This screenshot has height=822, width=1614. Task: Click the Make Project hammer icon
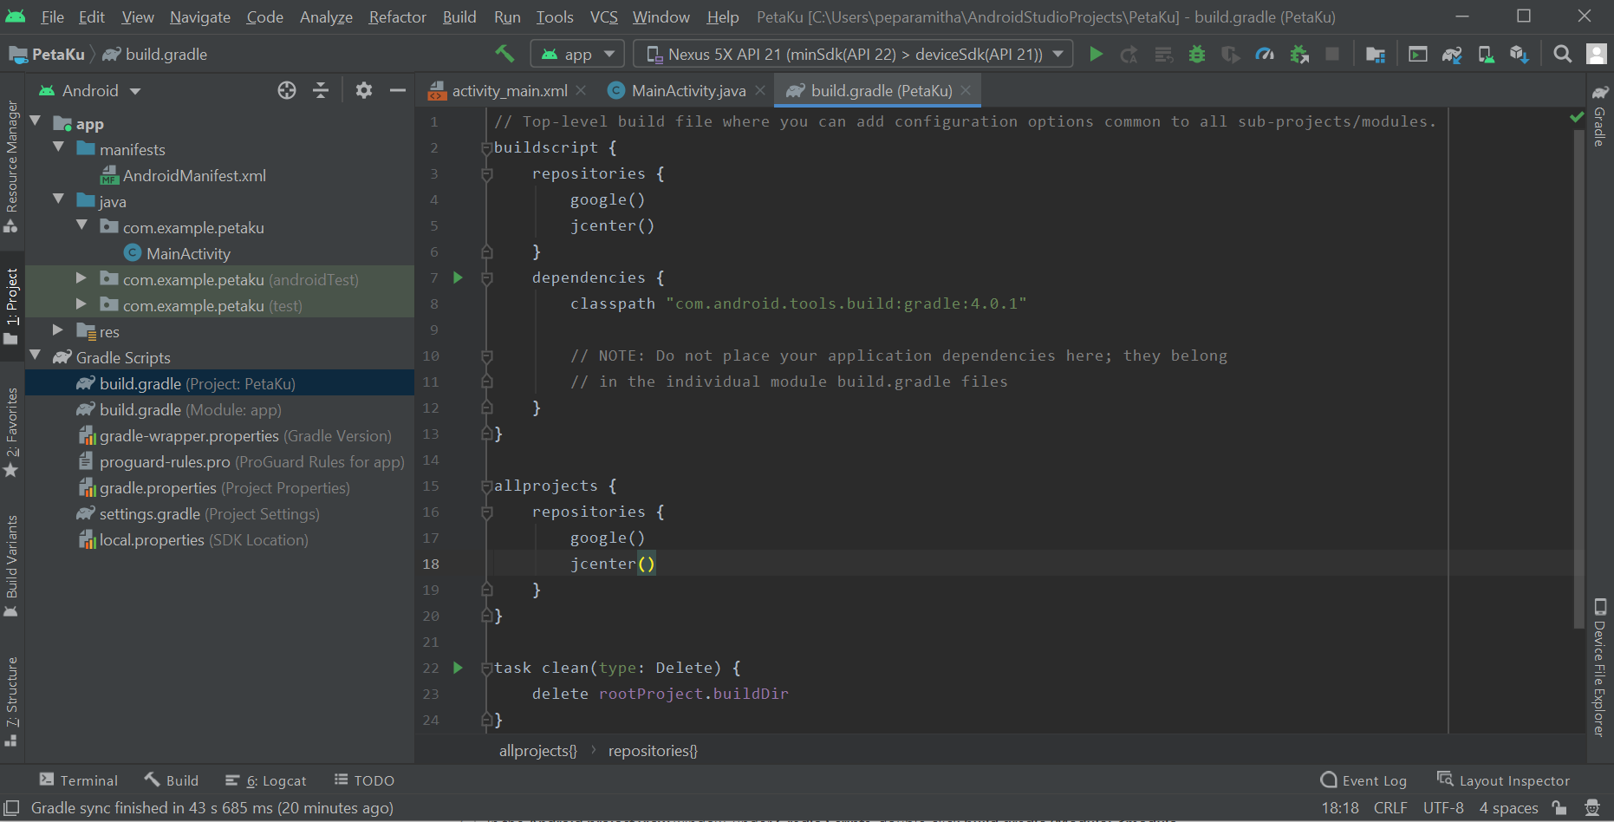(504, 54)
